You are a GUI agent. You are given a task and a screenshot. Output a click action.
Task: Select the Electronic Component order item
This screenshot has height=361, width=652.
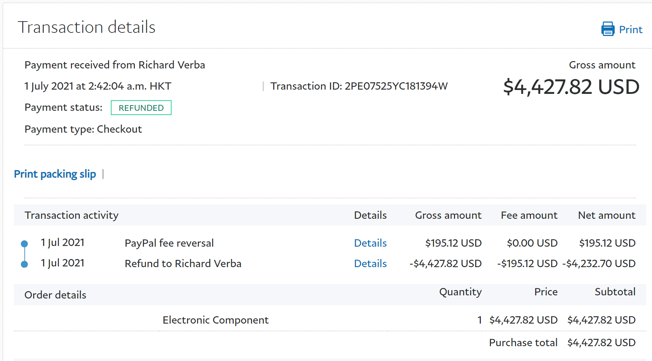coord(215,320)
